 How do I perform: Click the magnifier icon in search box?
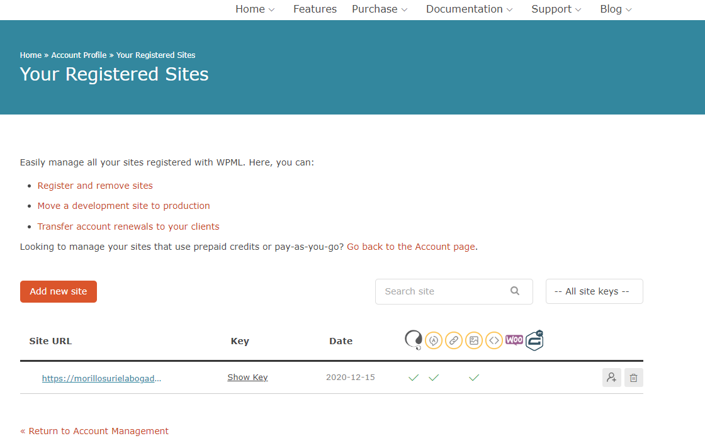pyautogui.click(x=515, y=291)
